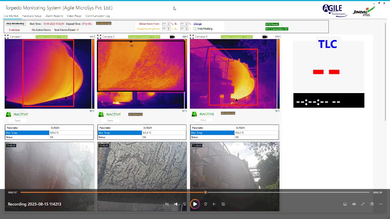Toggle shuffle in the media player
This screenshot has width=390, height=219.
pos(167,204)
